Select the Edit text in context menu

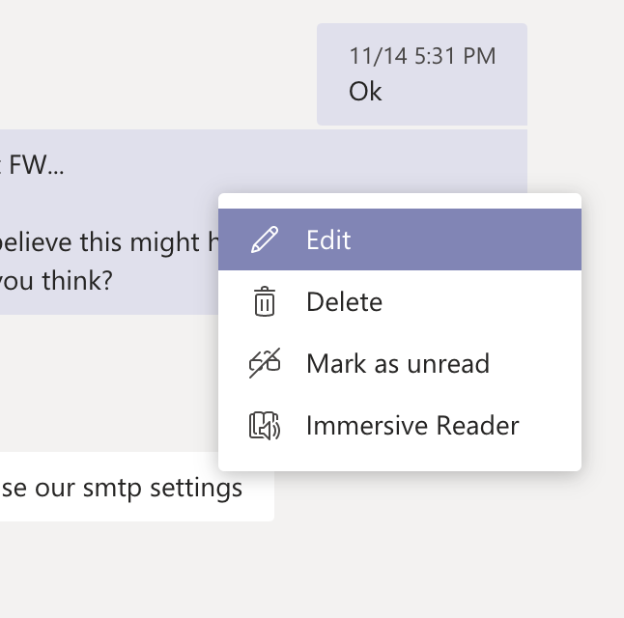pyautogui.click(x=328, y=240)
